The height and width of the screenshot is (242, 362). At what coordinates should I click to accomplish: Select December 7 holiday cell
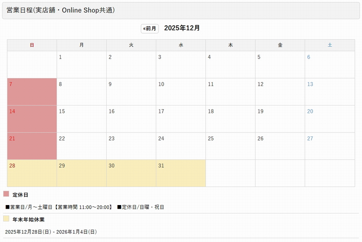point(31,92)
